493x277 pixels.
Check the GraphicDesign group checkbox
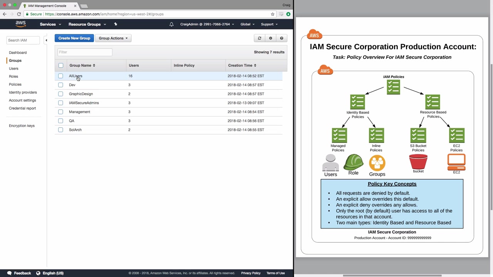point(60,94)
